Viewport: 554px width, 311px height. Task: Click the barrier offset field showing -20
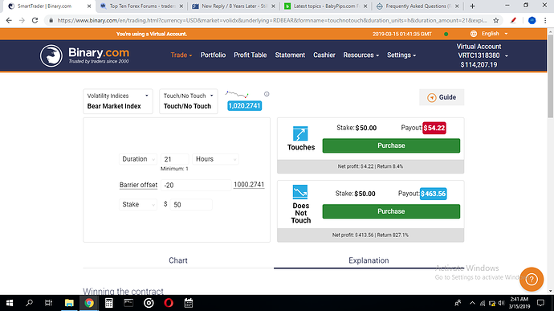(196, 185)
